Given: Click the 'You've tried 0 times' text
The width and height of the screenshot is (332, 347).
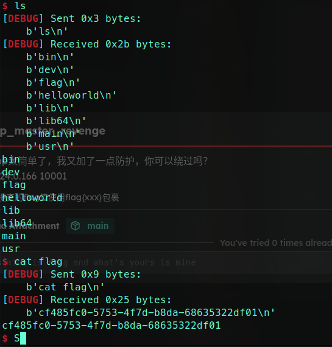Looking at the screenshot, I should tap(276, 243).
